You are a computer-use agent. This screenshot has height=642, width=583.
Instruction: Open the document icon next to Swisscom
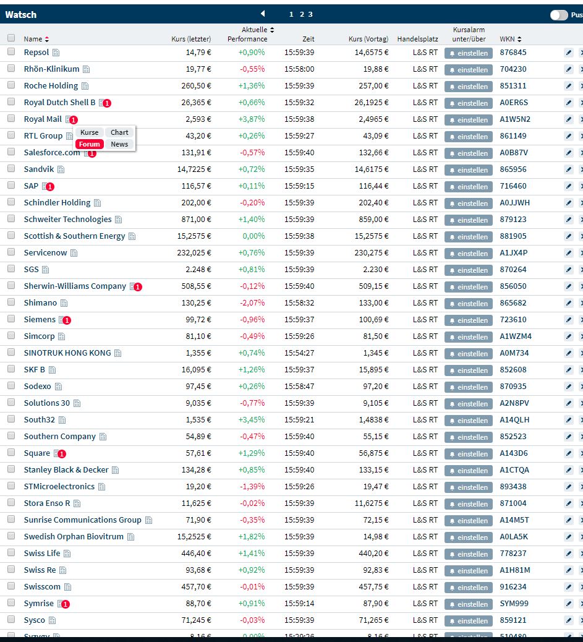[x=67, y=587]
